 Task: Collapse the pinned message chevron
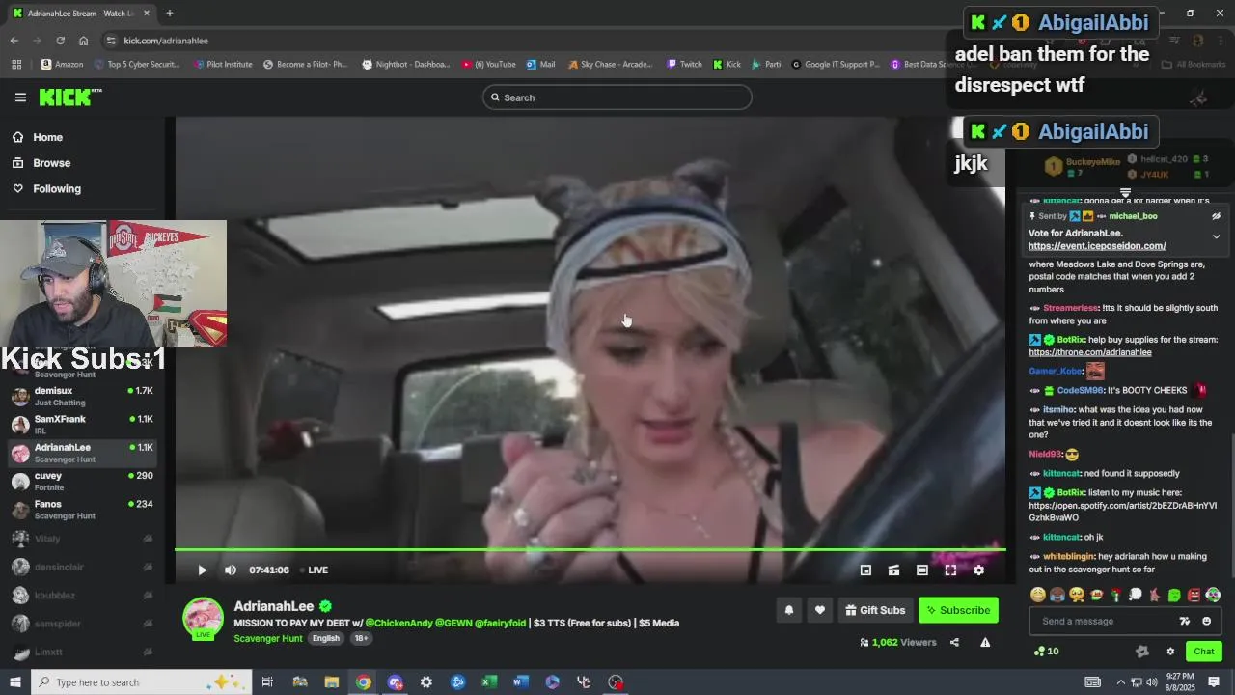[1216, 236]
